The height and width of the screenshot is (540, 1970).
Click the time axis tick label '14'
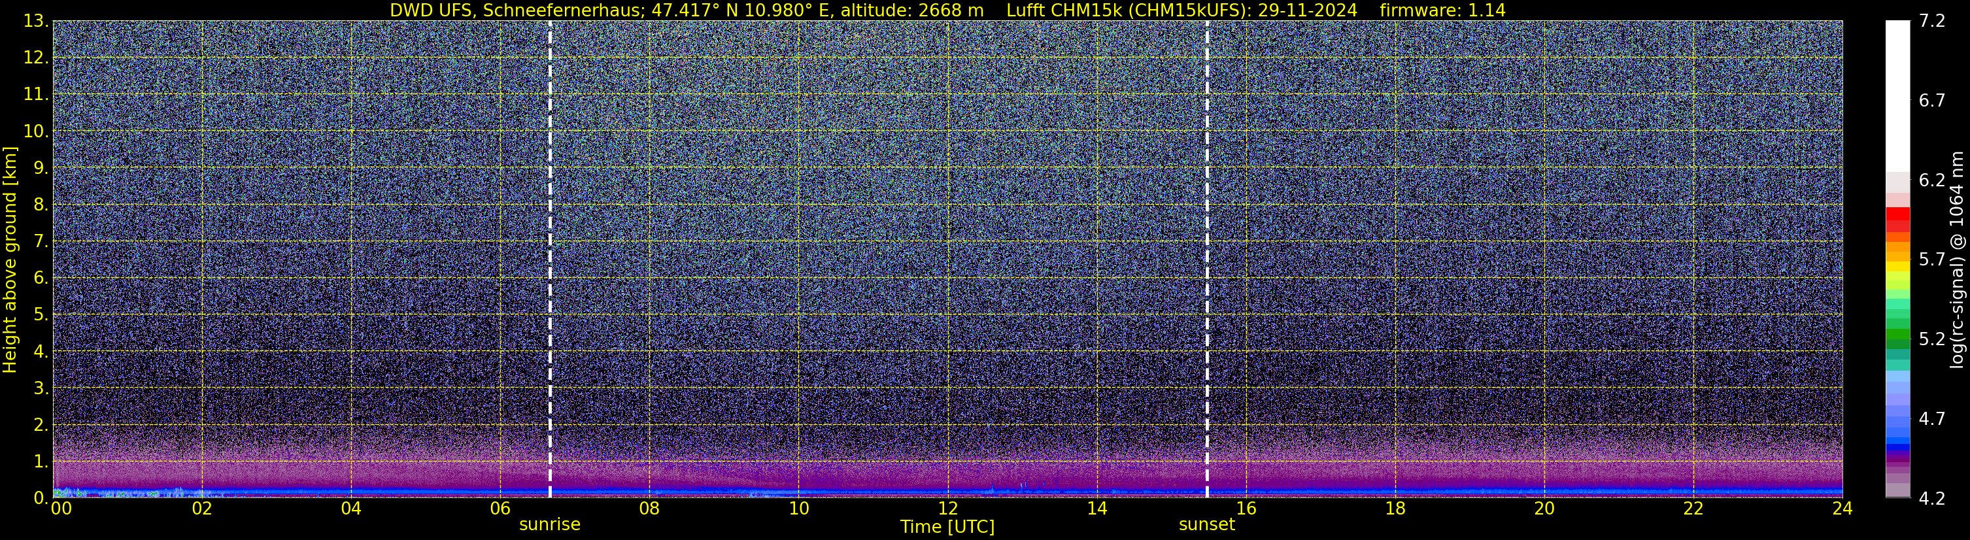click(x=1096, y=509)
